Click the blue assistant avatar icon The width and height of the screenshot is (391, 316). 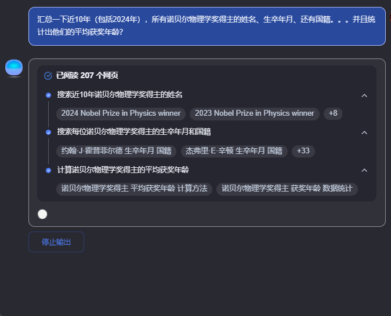click(14, 67)
